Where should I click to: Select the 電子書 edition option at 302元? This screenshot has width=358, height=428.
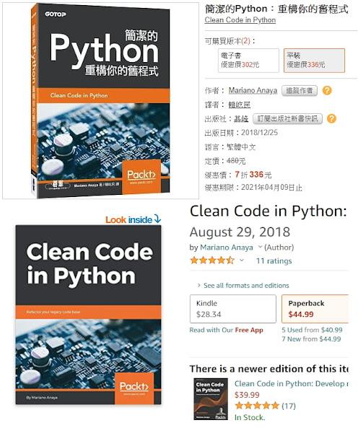248,61
